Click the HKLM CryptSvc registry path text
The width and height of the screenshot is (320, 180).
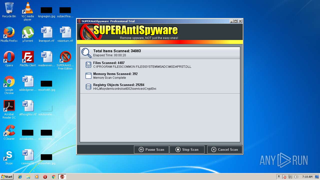tap(125, 89)
